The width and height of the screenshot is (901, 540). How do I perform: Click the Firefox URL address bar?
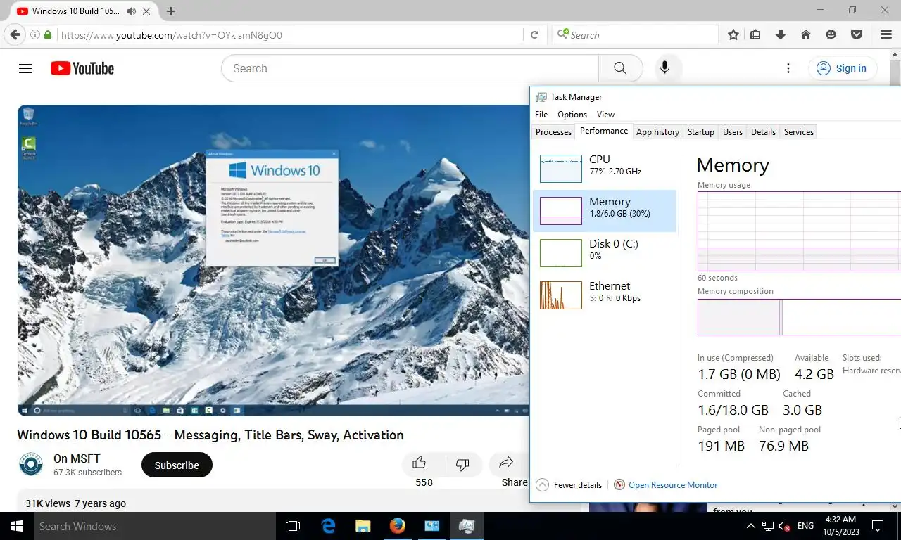pos(290,34)
